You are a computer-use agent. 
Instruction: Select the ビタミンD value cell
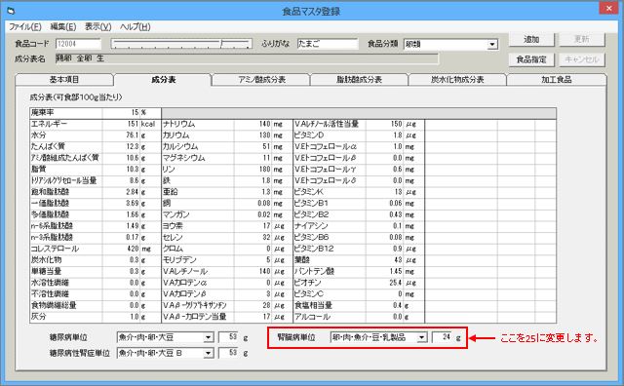[384, 135]
